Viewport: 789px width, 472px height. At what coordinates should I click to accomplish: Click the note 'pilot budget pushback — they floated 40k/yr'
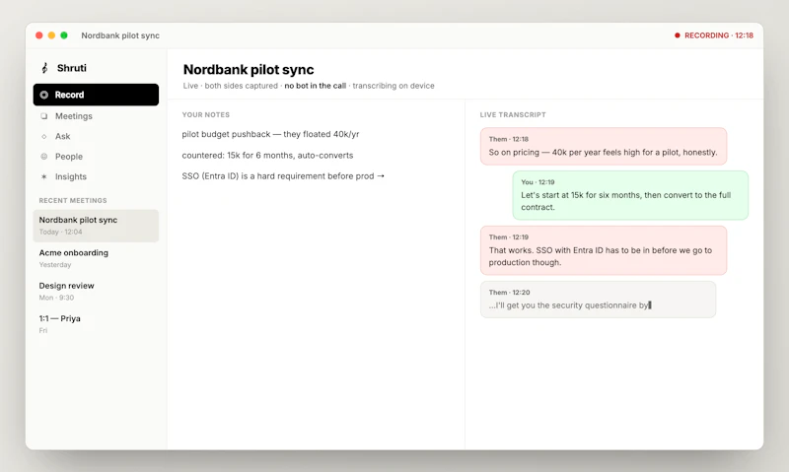coord(270,134)
